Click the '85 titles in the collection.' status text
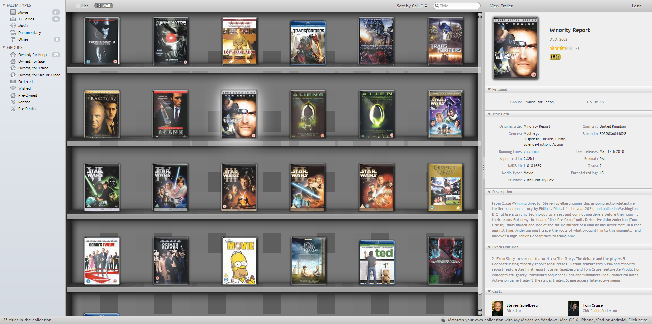 pyautogui.click(x=28, y=320)
